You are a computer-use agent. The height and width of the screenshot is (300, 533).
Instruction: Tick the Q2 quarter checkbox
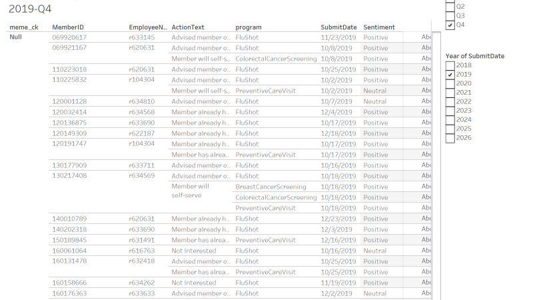click(x=450, y=6)
